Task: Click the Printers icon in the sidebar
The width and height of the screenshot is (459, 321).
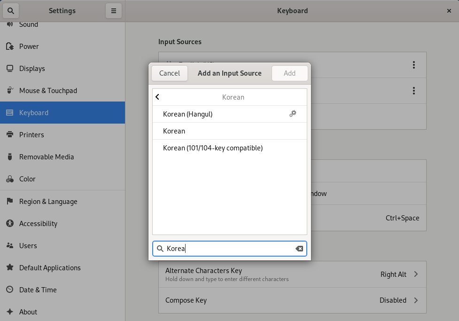Action: [10, 135]
